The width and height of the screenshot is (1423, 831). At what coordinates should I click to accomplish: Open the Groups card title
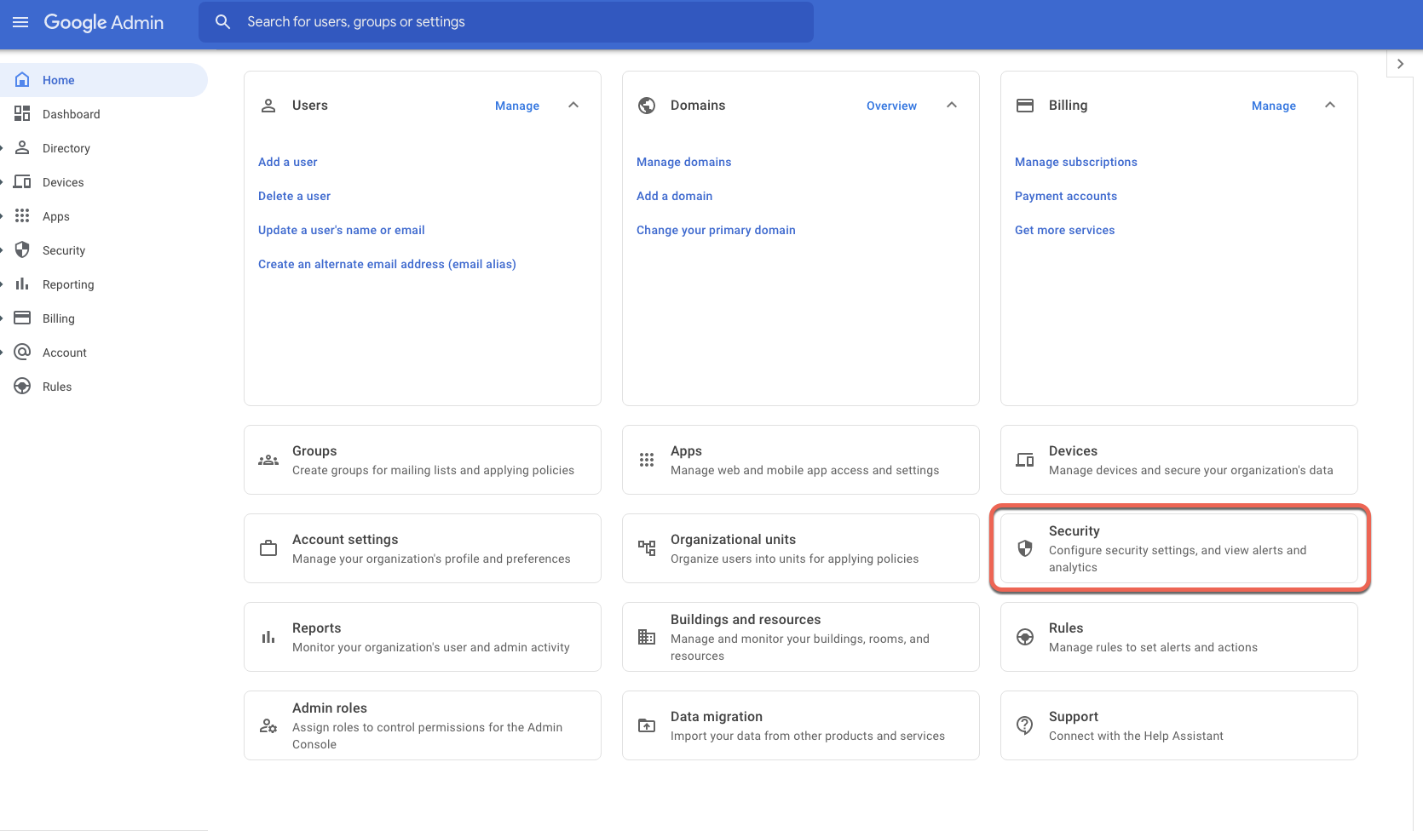[x=314, y=451]
